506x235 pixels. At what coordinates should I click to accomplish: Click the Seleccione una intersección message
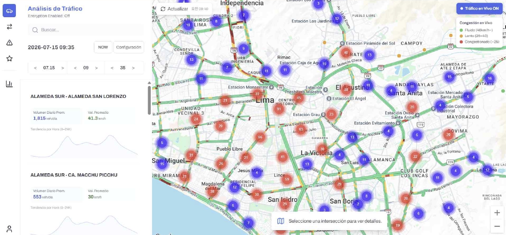(x=335, y=221)
